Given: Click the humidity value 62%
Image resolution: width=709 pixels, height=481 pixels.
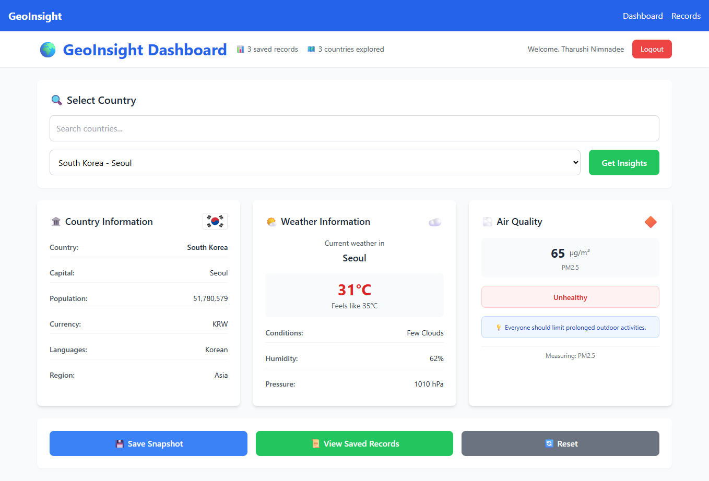Looking at the screenshot, I should coord(436,358).
